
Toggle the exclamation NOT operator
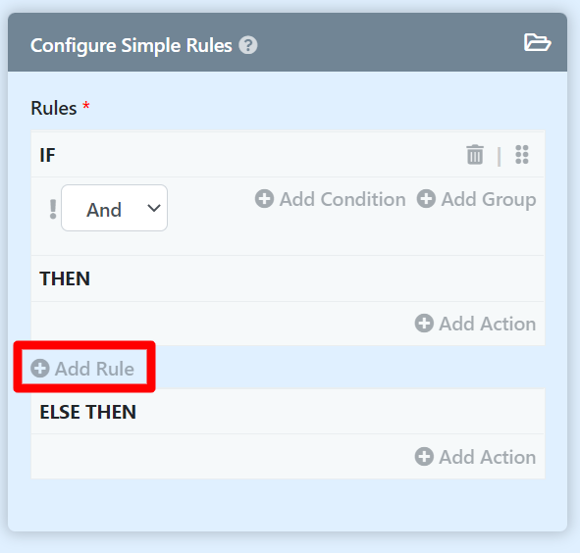[53, 209]
